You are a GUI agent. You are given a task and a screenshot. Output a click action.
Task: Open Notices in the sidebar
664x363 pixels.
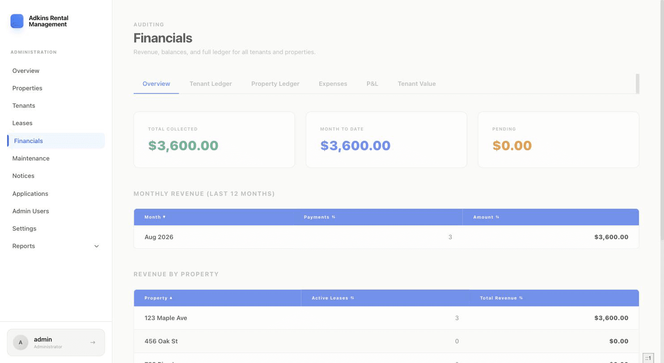point(56,176)
